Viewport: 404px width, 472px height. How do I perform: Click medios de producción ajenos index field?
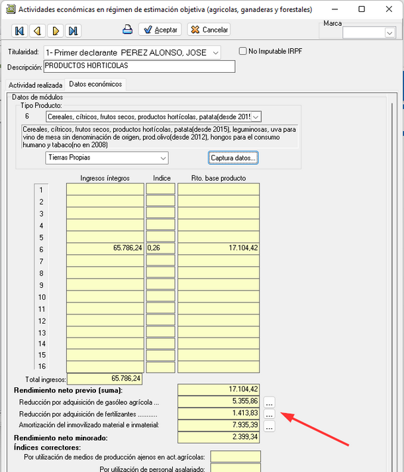click(x=235, y=457)
